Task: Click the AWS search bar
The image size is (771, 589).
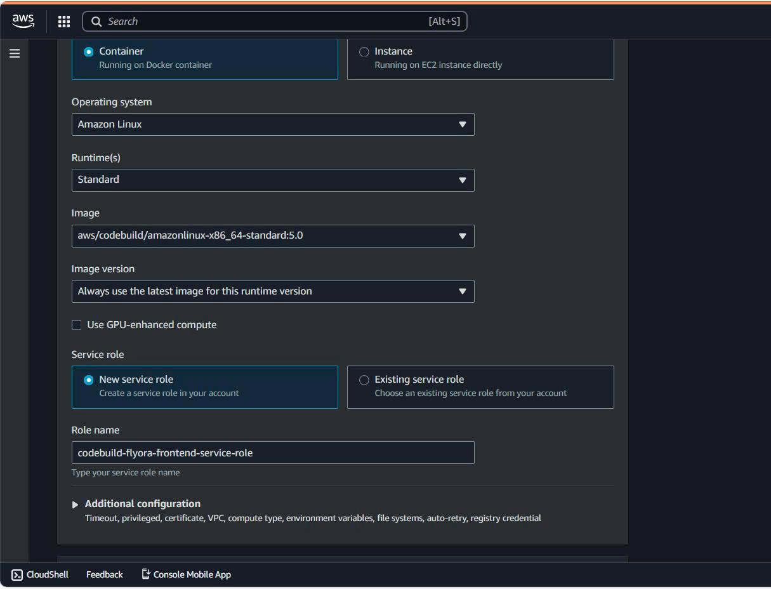Action: [273, 21]
